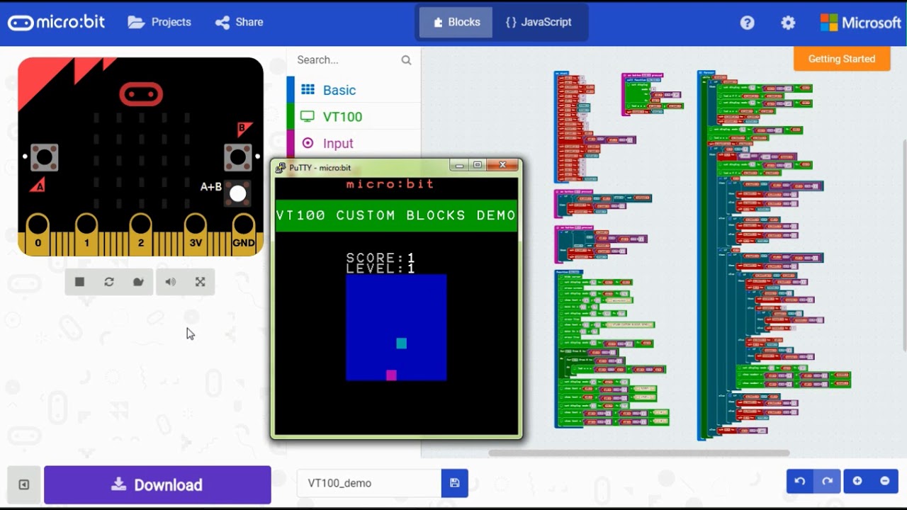Zoom out the block workspace

[x=885, y=482]
